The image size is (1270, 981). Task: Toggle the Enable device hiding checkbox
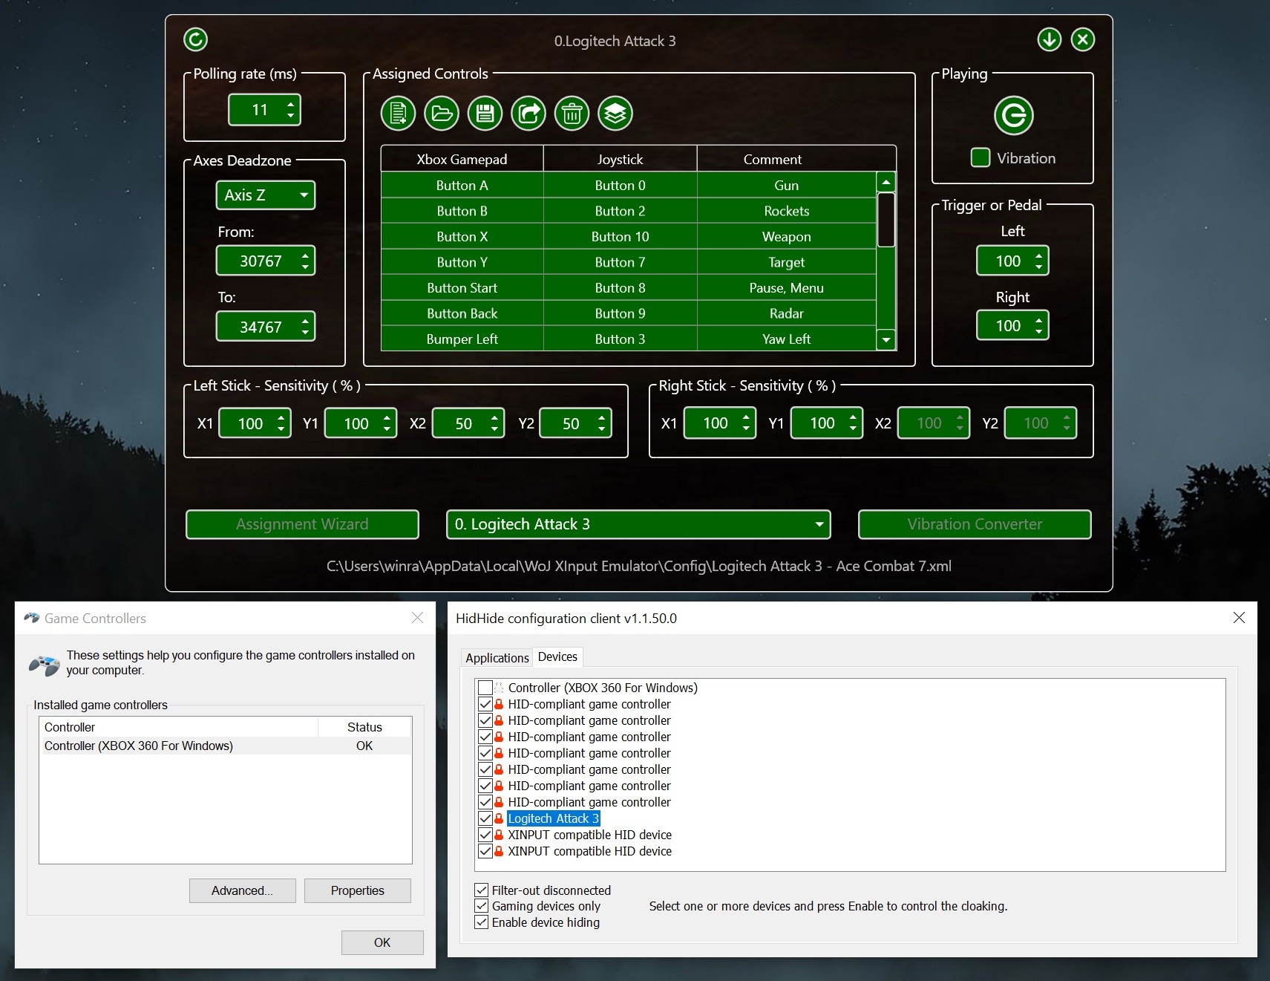click(x=482, y=922)
